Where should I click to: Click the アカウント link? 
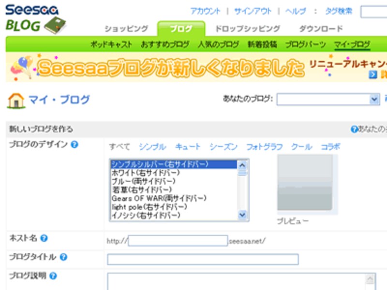205,11
